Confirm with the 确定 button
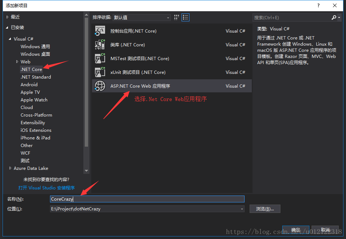This screenshot has height=239, width=346. click(296, 230)
